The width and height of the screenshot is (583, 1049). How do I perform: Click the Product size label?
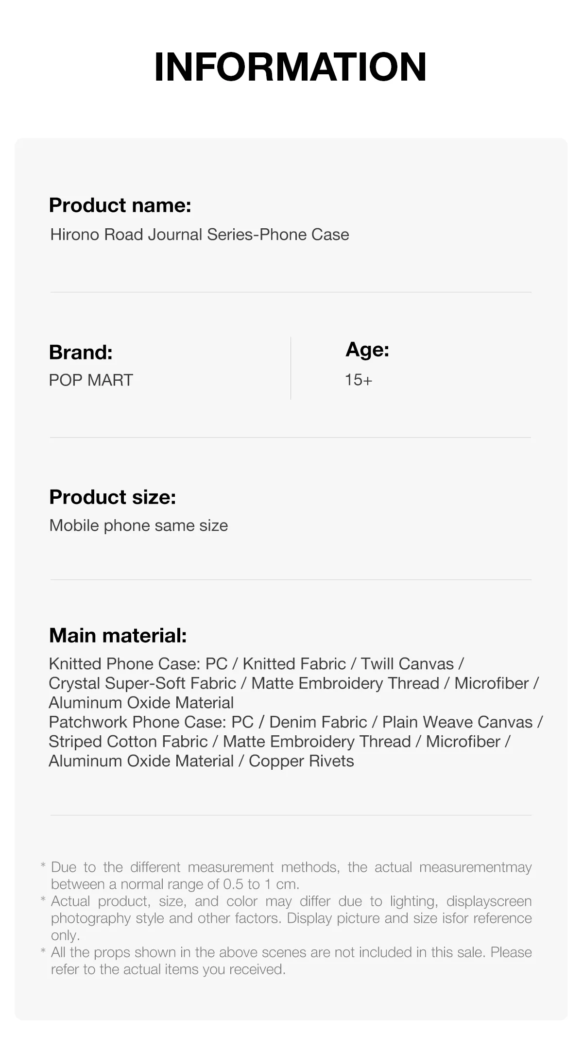(x=112, y=497)
